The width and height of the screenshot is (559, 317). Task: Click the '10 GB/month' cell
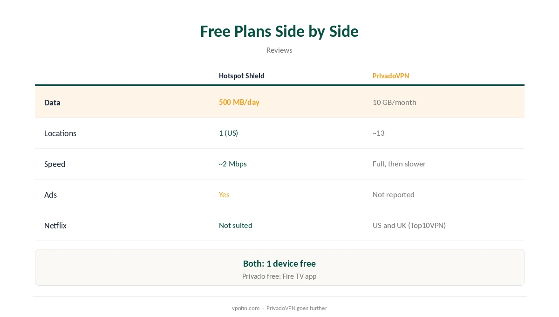[x=395, y=102]
